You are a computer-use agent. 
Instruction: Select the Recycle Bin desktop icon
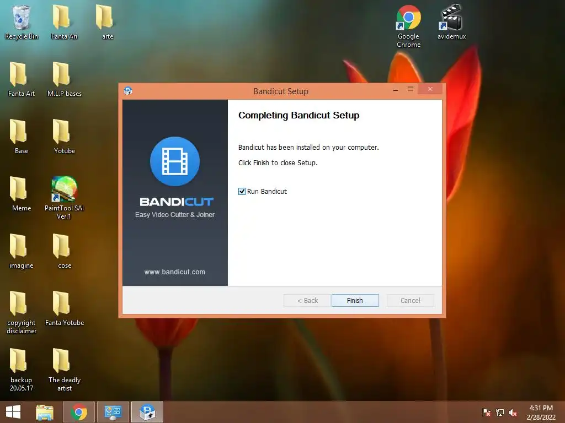coord(22,22)
